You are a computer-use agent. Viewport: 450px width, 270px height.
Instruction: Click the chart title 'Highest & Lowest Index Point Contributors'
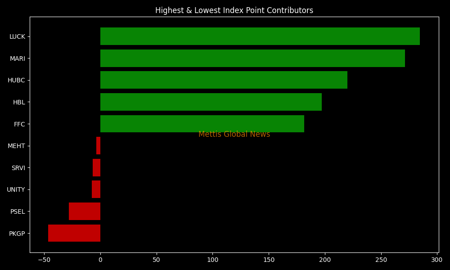[234, 10]
